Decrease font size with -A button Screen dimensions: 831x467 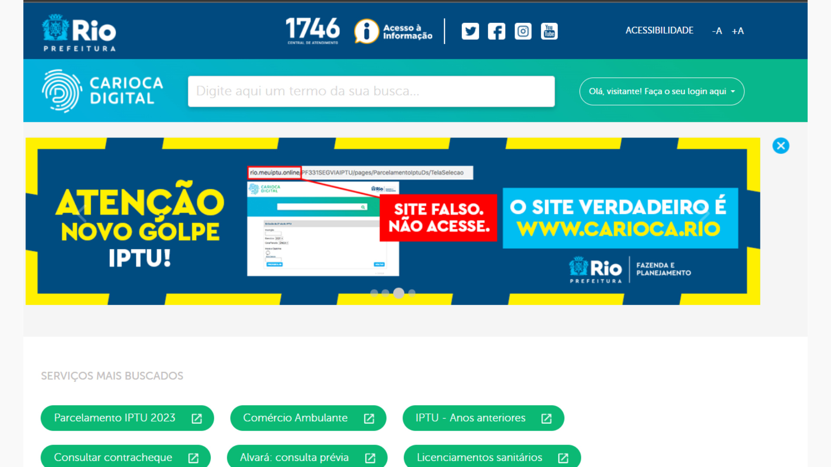tap(718, 31)
